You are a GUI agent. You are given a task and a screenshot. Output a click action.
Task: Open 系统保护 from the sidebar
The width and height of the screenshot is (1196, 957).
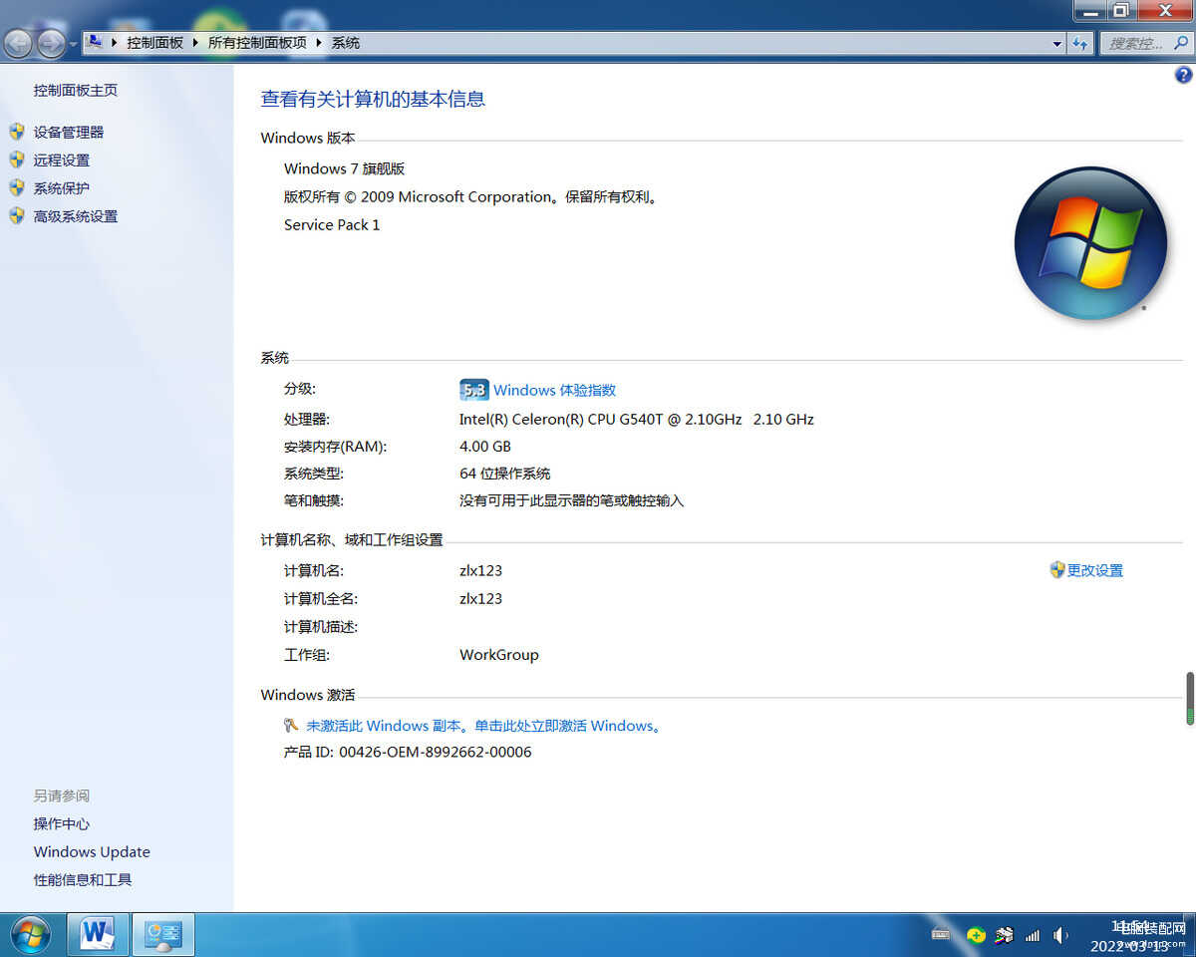pyautogui.click(x=62, y=187)
